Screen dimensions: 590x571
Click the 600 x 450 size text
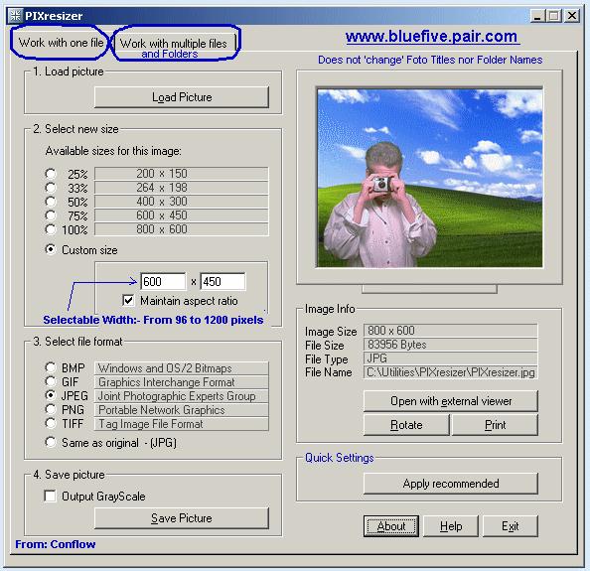click(x=162, y=215)
